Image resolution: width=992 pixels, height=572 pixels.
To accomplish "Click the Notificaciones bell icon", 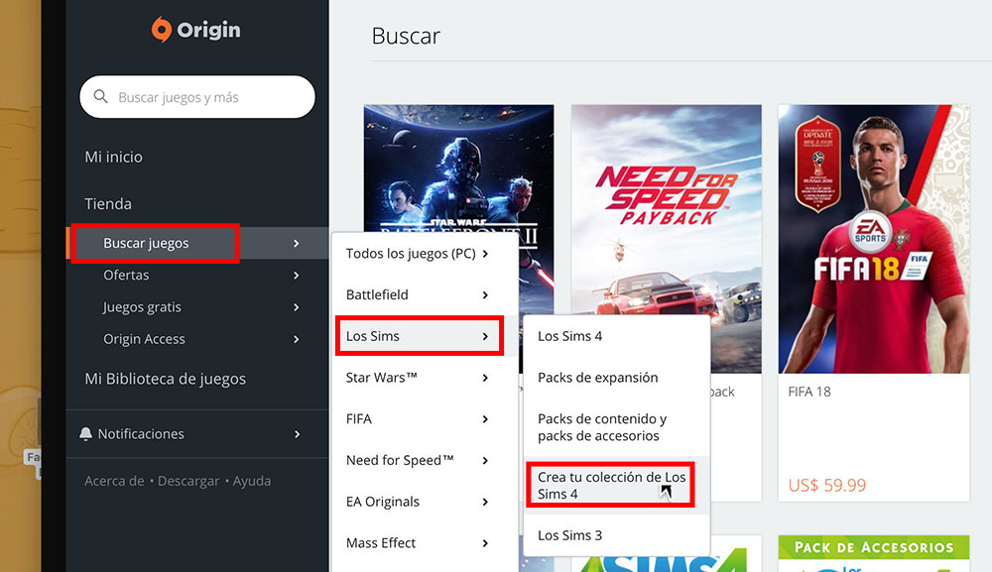I will [x=85, y=433].
